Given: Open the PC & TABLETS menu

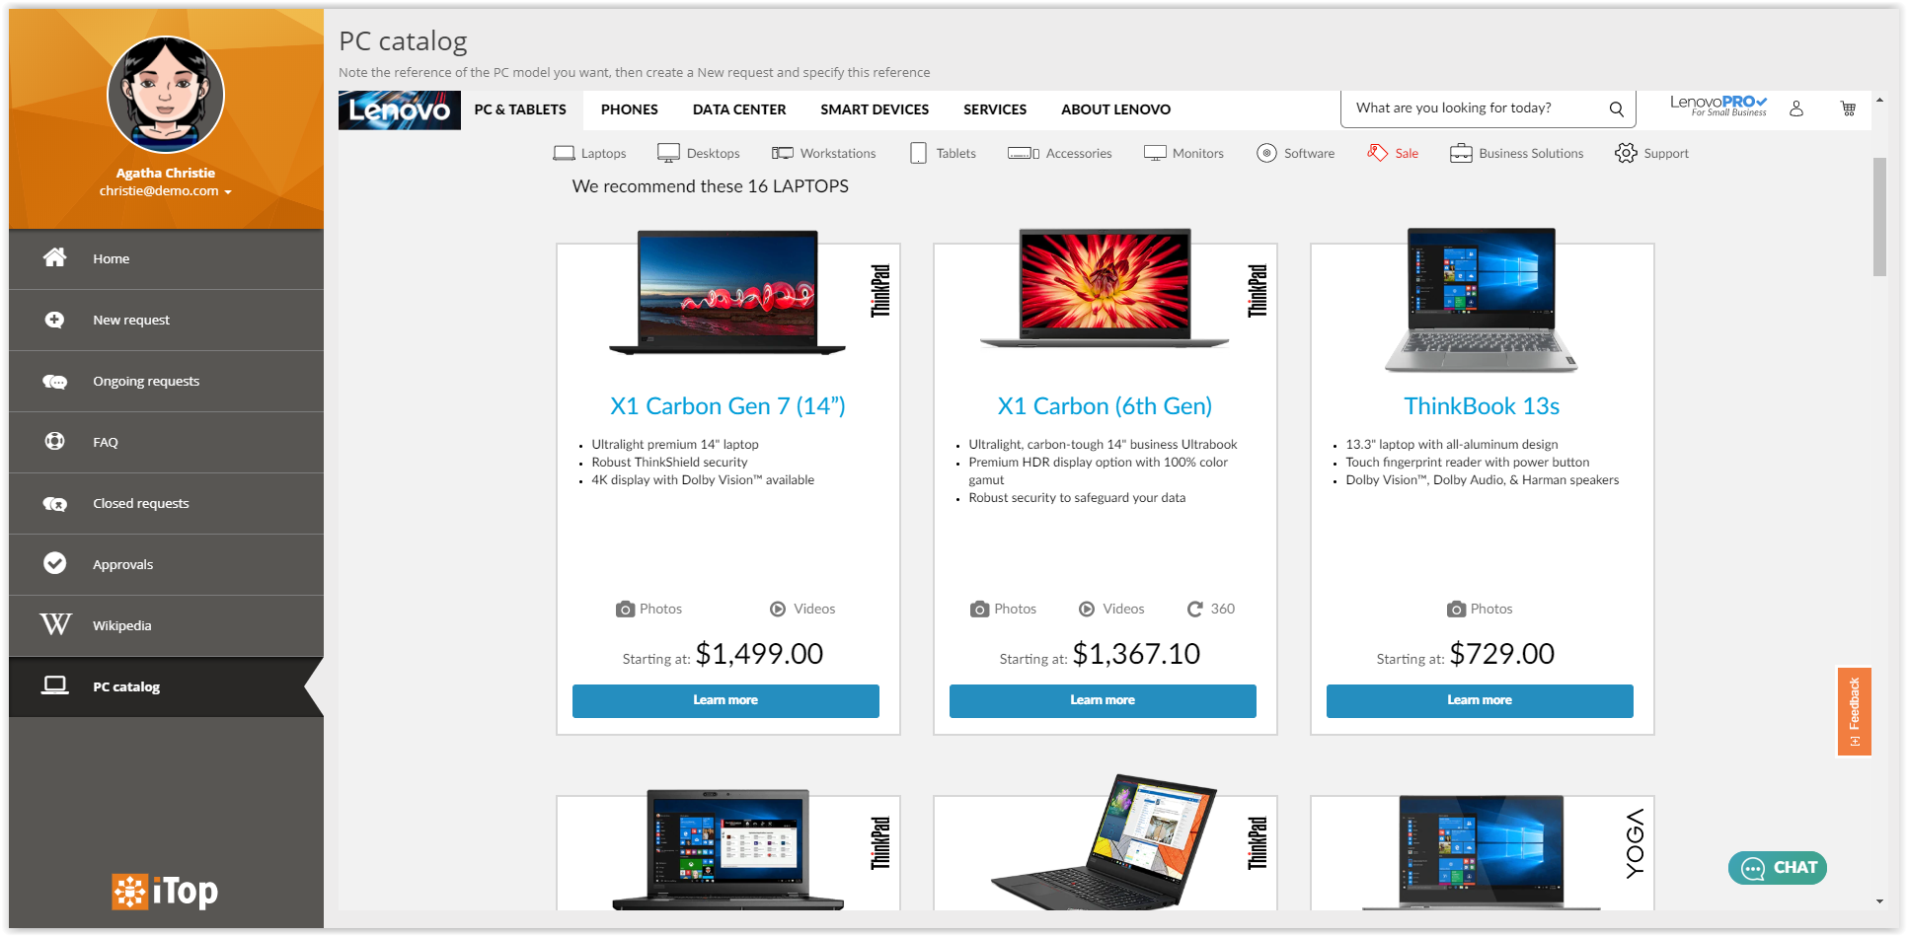Looking at the screenshot, I should point(520,109).
